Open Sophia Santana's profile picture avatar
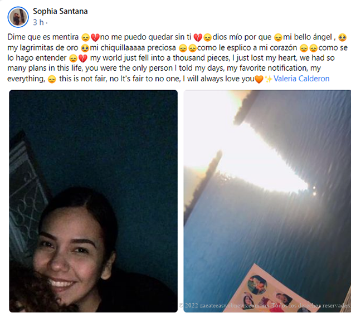 [18, 17]
